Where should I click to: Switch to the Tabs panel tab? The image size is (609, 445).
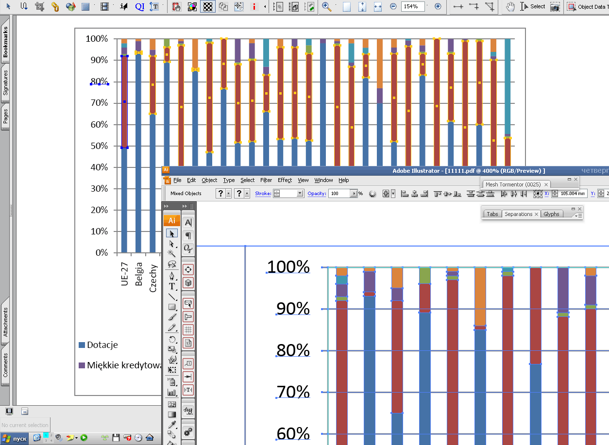[x=492, y=214]
